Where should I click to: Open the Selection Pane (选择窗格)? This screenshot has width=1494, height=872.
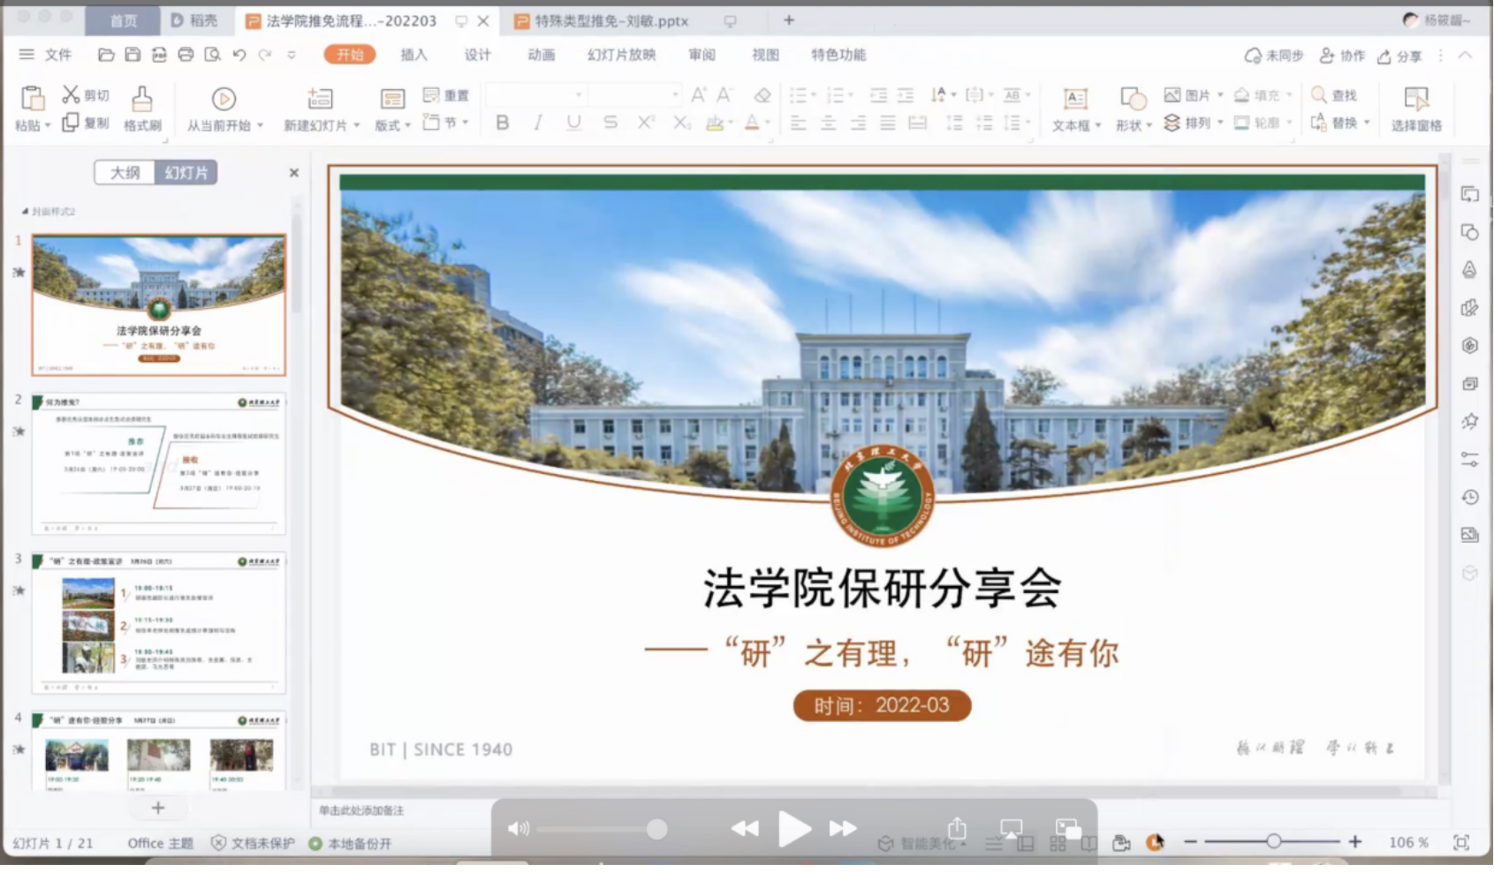[1415, 99]
